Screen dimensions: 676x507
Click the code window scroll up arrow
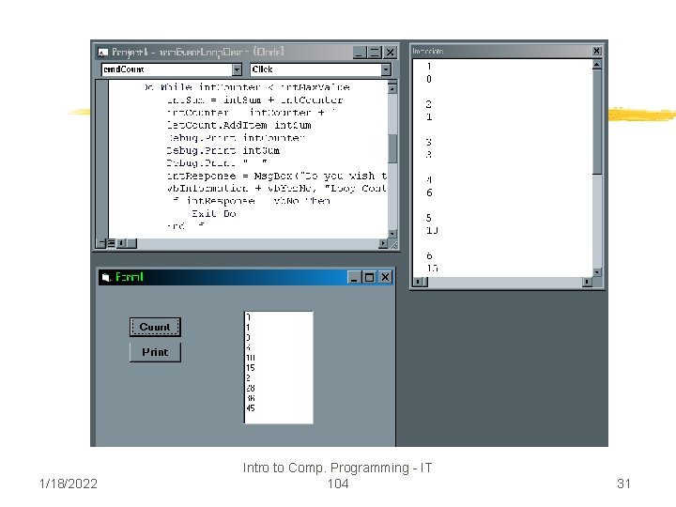392,88
